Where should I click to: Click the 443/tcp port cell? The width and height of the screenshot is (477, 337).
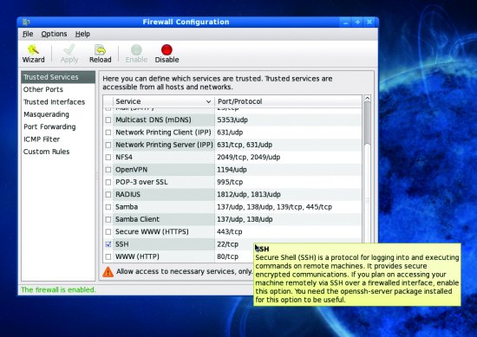point(229,232)
